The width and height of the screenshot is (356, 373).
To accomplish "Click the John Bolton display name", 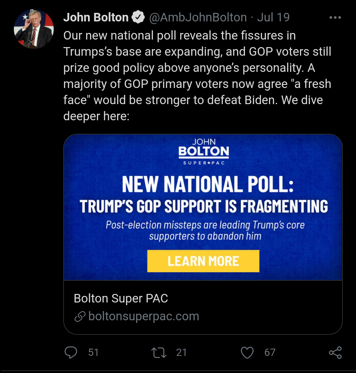I will [x=96, y=17].
